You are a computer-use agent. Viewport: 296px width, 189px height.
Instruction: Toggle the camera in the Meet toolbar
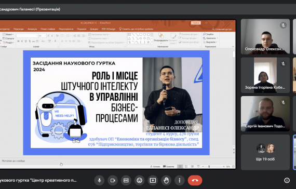[113, 180]
